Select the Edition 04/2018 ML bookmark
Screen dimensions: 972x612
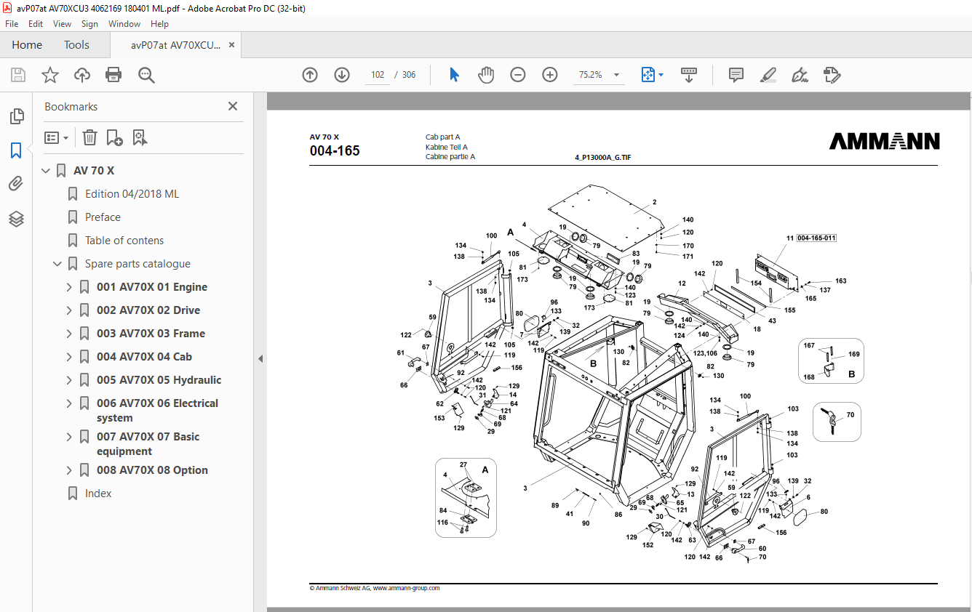[132, 194]
